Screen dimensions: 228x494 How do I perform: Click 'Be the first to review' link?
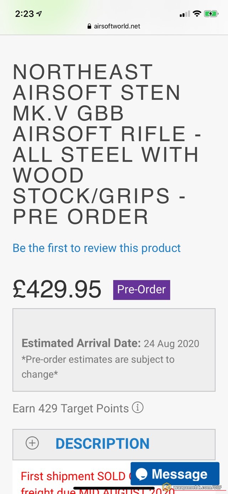coord(97,248)
